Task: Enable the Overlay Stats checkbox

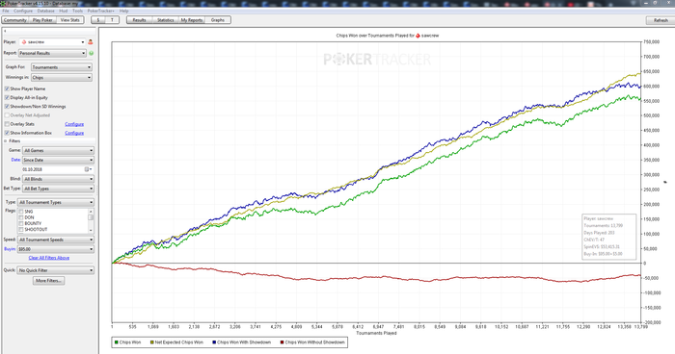Action: 7,124
